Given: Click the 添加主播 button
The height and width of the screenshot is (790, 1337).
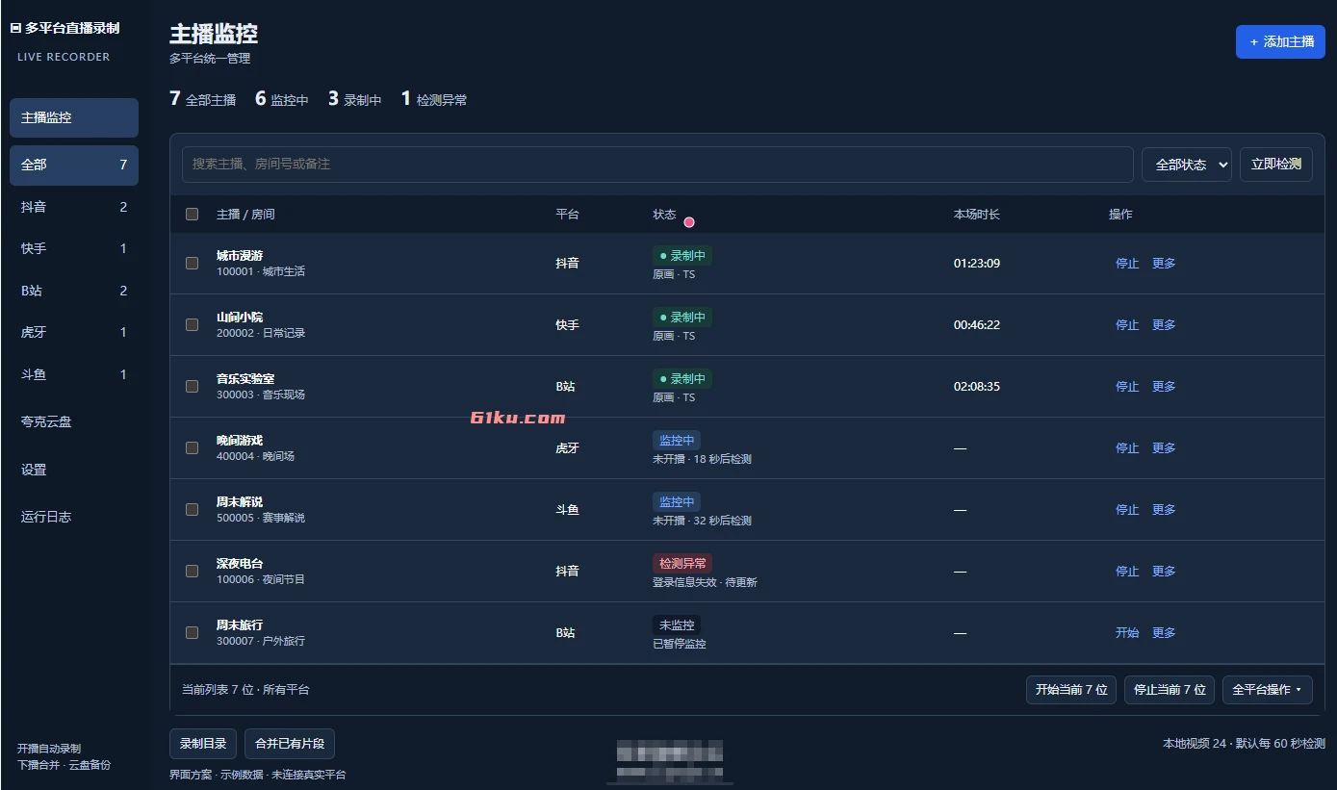Looking at the screenshot, I should (1280, 42).
